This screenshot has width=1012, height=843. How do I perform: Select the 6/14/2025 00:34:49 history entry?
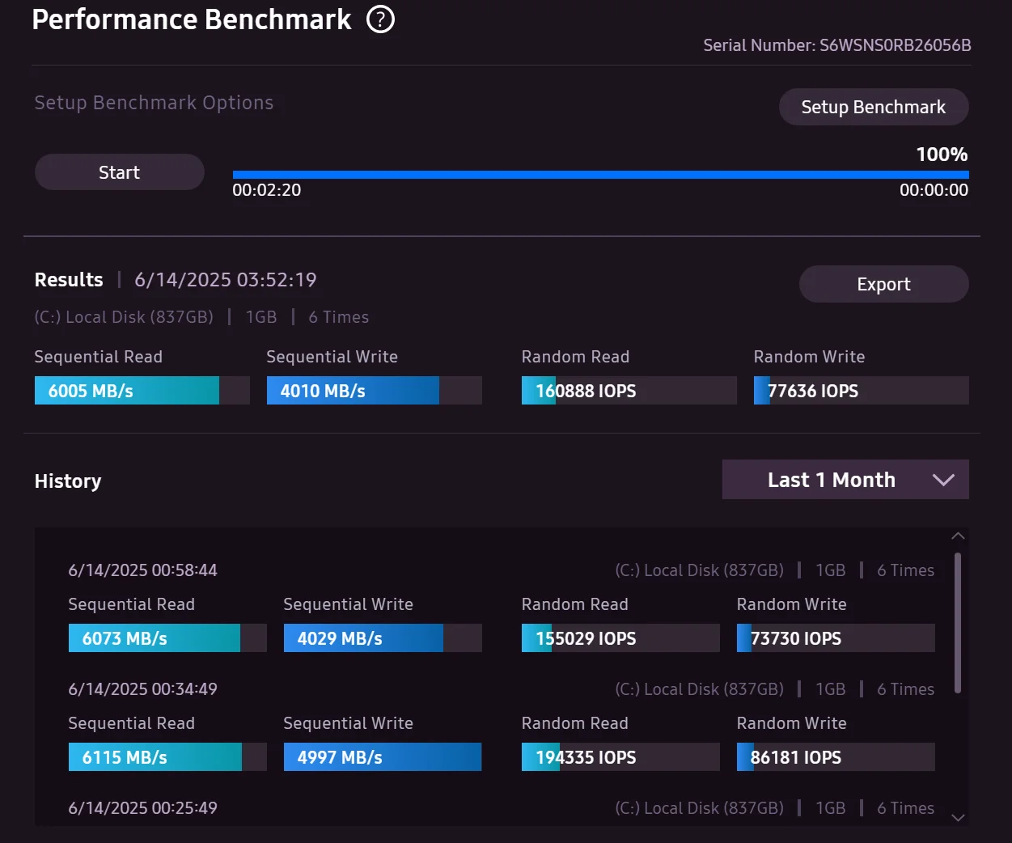coord(143,689)
